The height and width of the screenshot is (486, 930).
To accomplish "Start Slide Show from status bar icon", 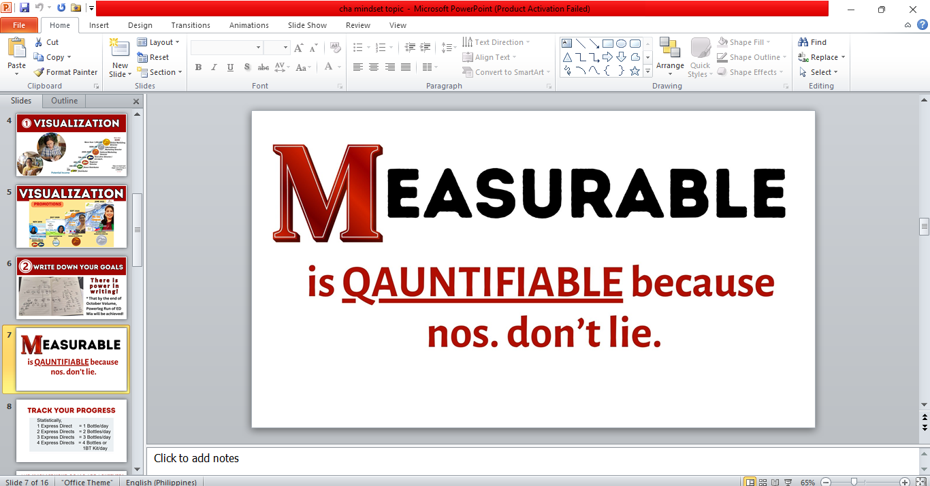I will (x=788, y=482).
